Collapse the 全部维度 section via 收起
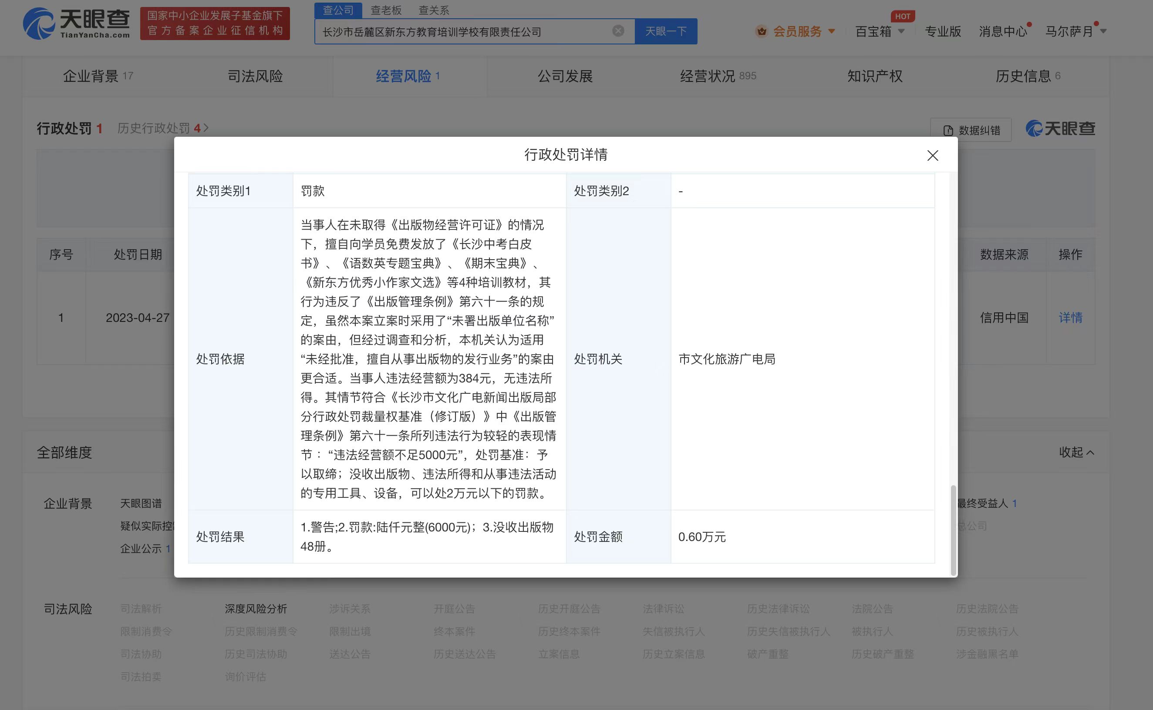Viewport: 1153px width, 710px height. click(1076, 452)
